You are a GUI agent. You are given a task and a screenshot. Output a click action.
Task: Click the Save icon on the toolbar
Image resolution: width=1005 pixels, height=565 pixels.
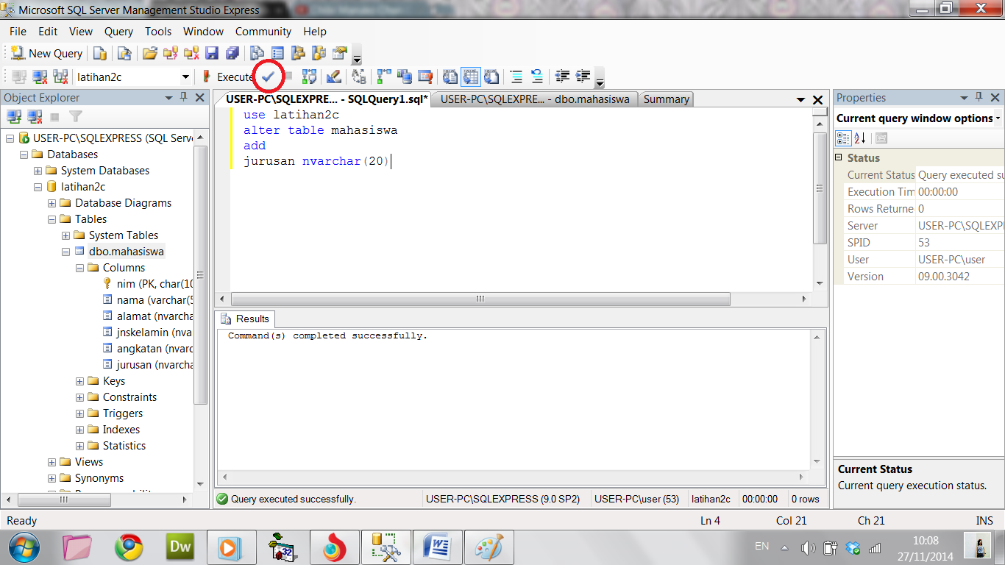coord(213,53)
